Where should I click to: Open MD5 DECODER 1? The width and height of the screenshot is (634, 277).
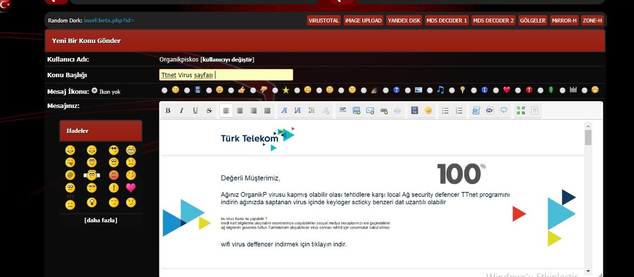tap(446, 21)
